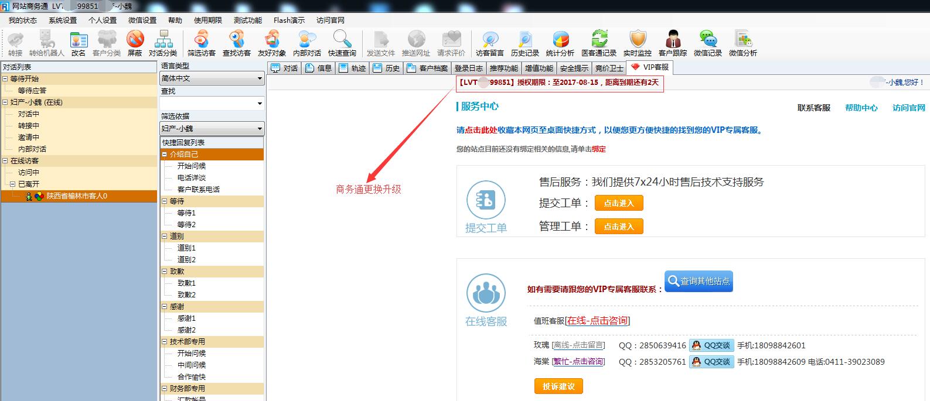Viewport: 930px width, 401px height.
Task: Click QQ交谈 button for 玫瑰
Action: (711, 345)
